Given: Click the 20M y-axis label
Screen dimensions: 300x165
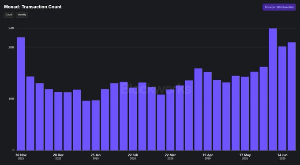Looking at the screenshot, I should click(x=11, y=47).
